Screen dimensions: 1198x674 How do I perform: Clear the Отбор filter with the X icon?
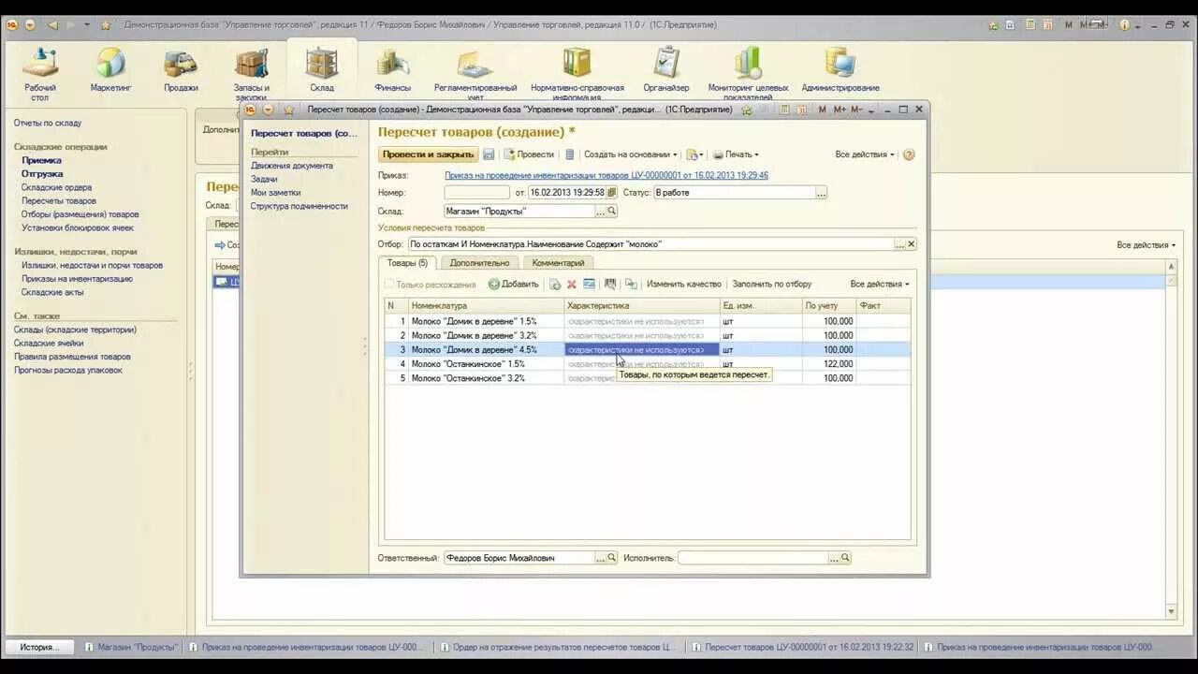pyautogui.click(x=911, y=244)
